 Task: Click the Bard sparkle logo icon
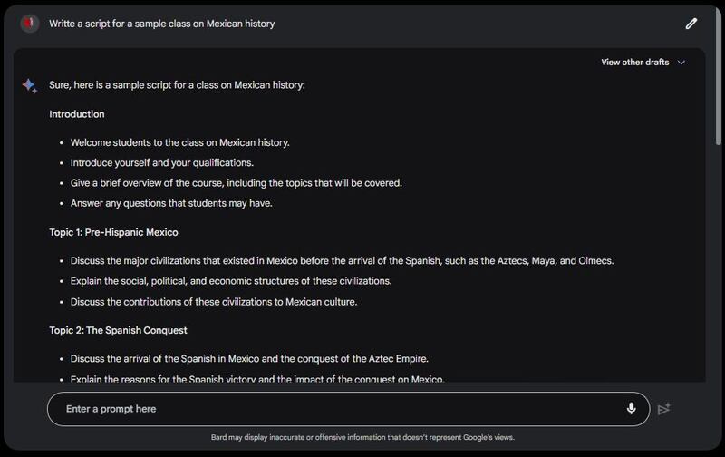click(x=30, y=85)
